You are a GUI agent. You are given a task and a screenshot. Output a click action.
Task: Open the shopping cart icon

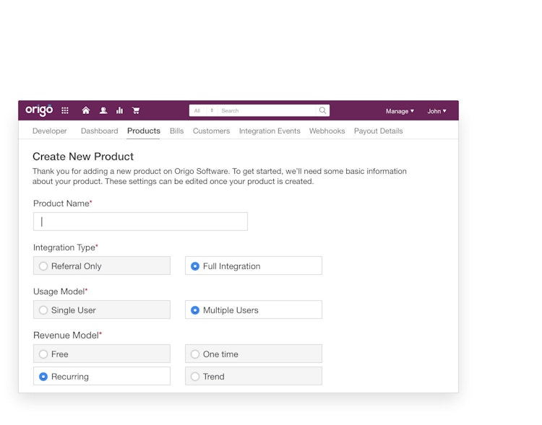pyautogui.click(x=136, y=110)
